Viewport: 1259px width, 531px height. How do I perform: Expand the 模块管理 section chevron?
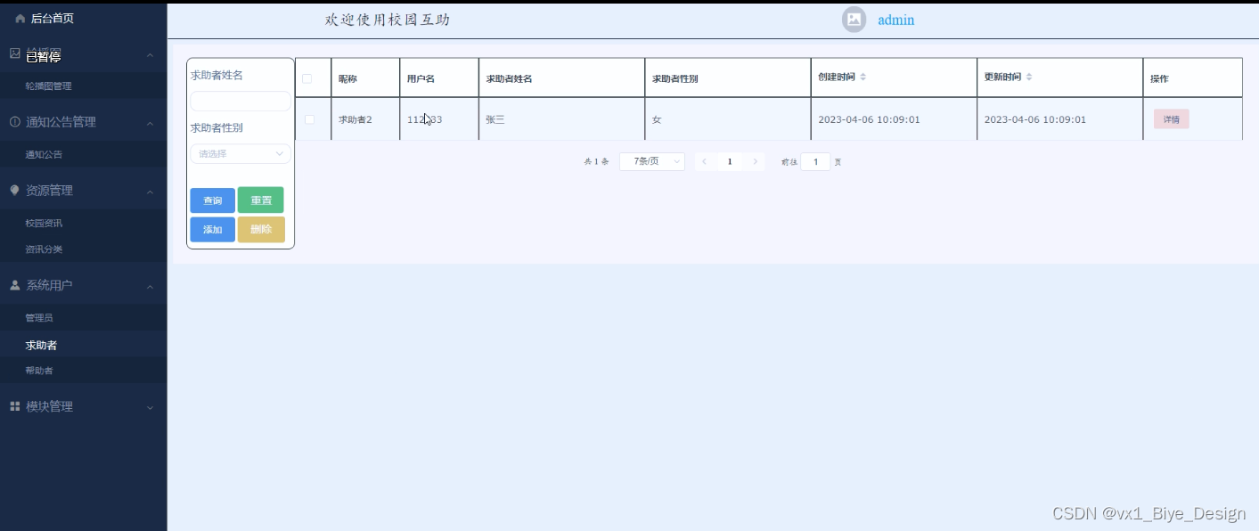coord(150,407)
